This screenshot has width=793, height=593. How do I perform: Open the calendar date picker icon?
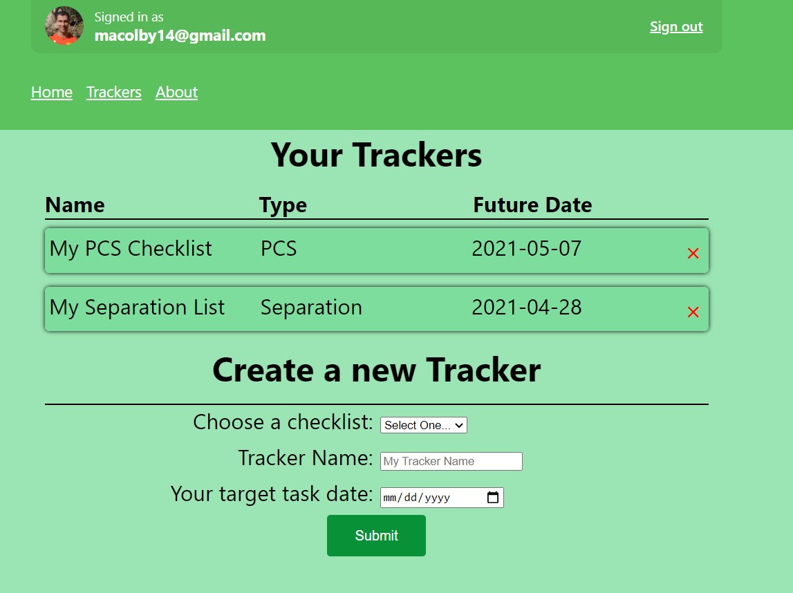click(x=492, y=497)
